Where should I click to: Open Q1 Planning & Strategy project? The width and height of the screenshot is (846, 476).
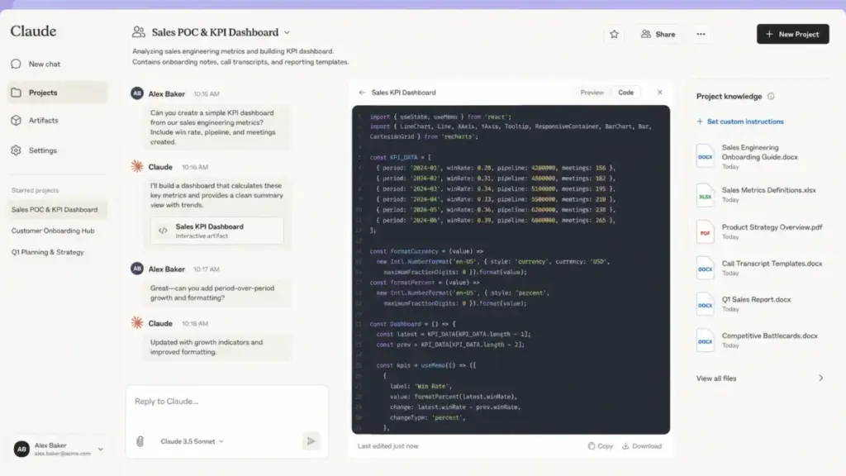click(x=47, y=252)
